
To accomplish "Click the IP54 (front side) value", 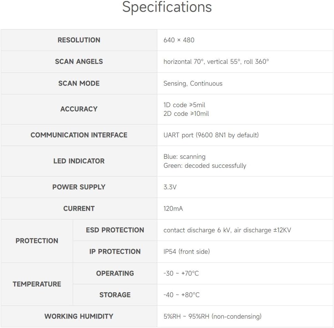I will 187,251.
